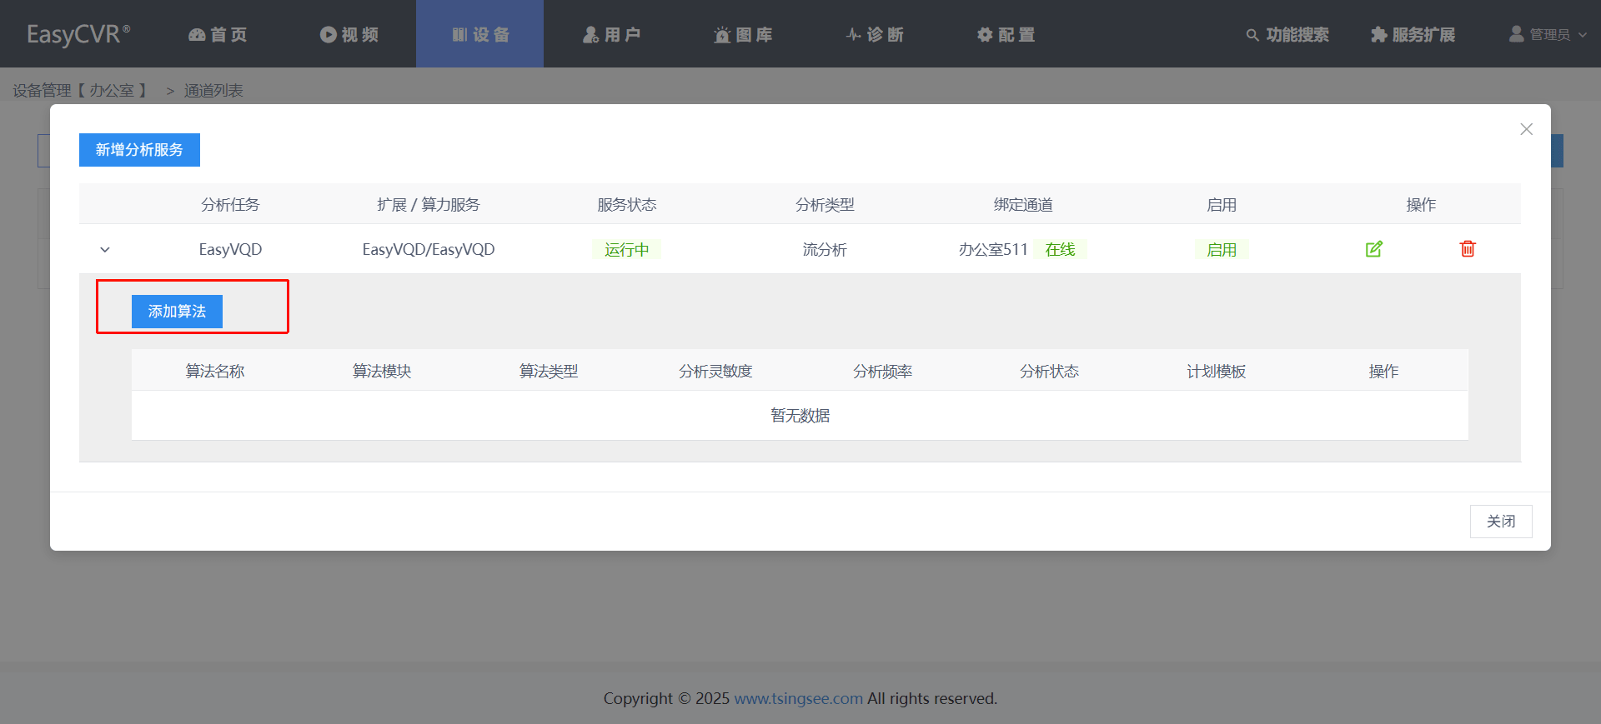Screen dimensions: 1601x724
Task: Close the dialog with the X icon
Action: (x=1526, y=129)
